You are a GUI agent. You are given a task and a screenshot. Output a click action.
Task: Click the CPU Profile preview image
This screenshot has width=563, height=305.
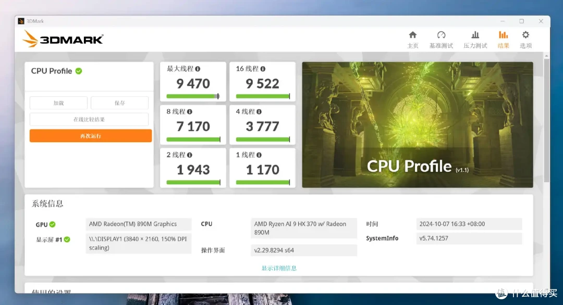click(x=418, y=125)
